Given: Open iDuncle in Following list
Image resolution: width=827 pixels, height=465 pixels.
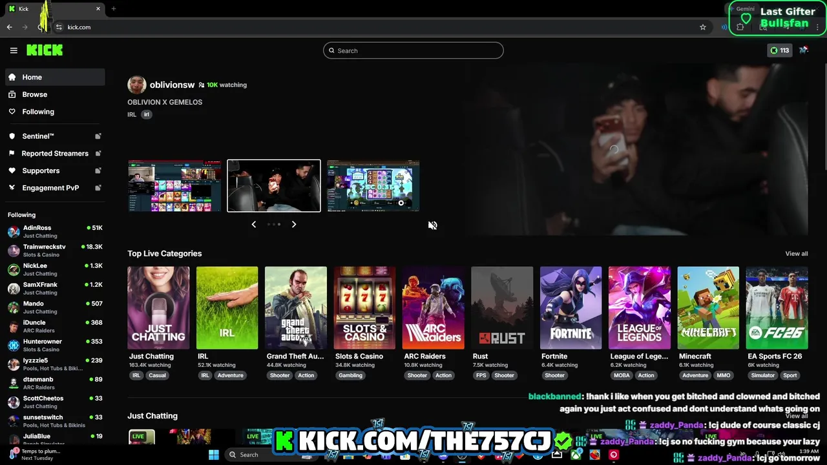Looking at the screenshot, I should click(x=55, y=326).
